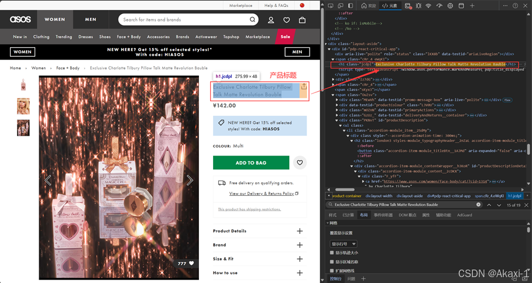Switch to 已计算 computed tab
Screen dimensions: 532x283
tap(348, 215)
